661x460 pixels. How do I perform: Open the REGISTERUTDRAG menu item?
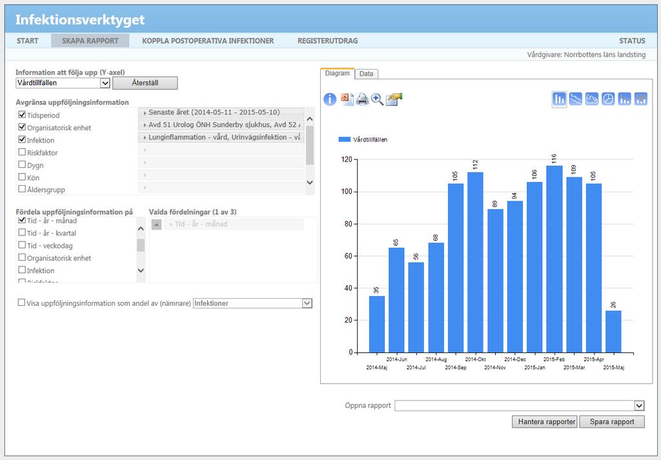click(327, 41)
